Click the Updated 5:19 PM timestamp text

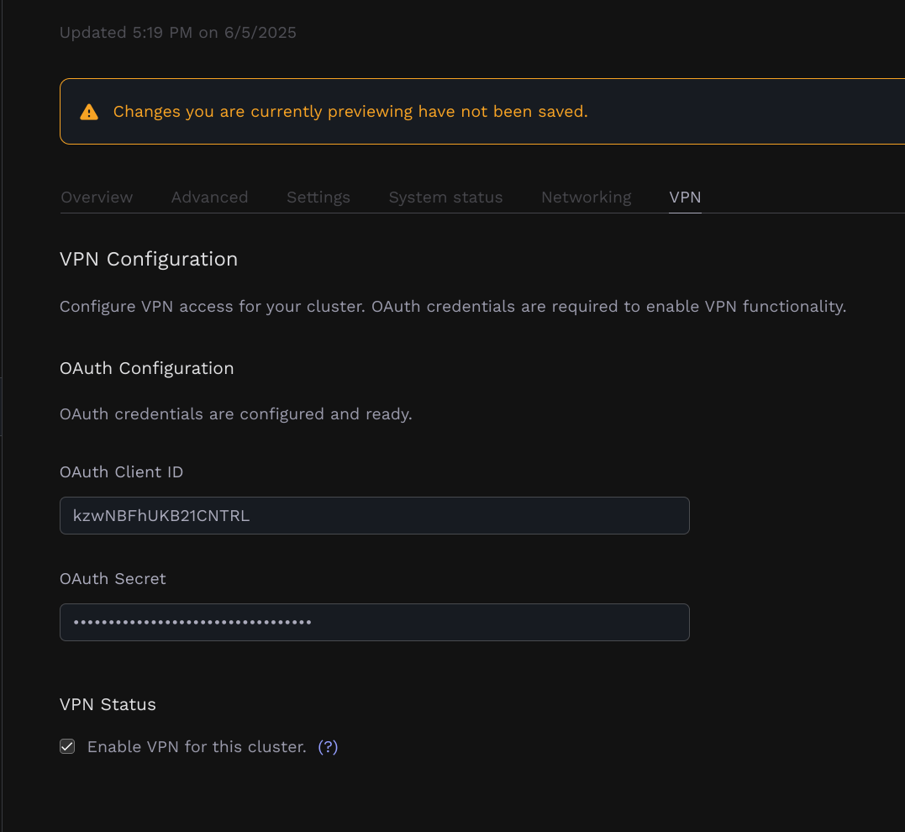177,33
